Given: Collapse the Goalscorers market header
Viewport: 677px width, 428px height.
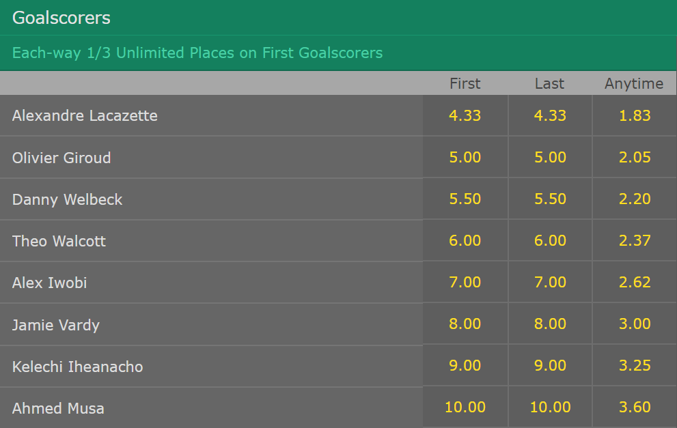Looking at the screenshot, I should click(339, 18).
